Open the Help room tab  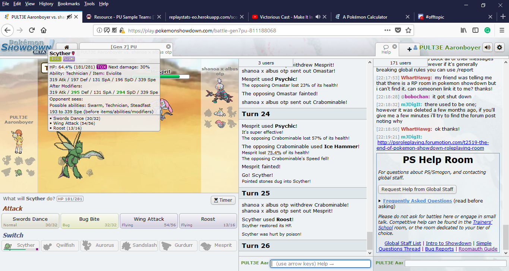point(387,49)
